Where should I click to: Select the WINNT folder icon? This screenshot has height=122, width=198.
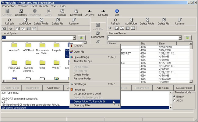pos(56,62)
